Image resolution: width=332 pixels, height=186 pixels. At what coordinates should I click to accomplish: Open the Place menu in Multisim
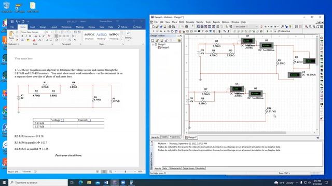(174, 22)
